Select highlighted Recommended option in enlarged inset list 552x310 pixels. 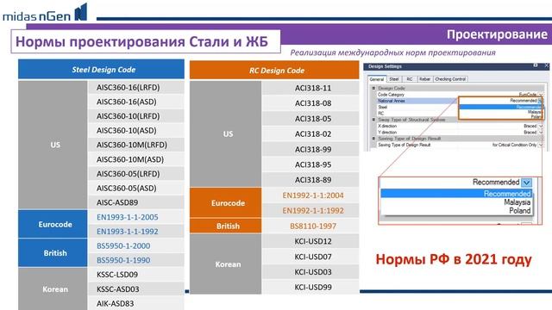pos(455,193)
